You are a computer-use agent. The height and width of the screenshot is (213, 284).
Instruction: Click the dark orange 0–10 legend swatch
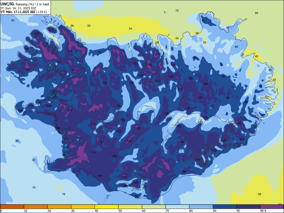[12, 207]
